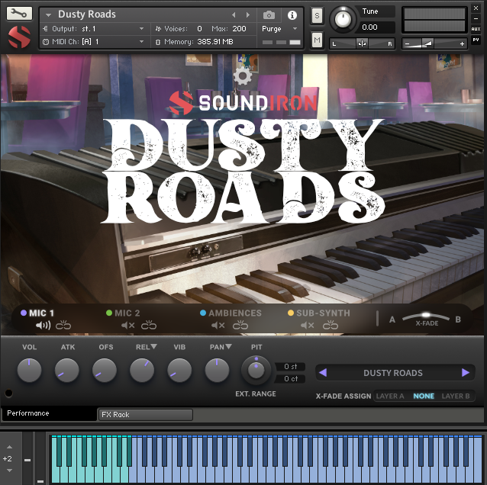487x485 pixels.
Task: Click the PV button
Action: pyautogui.click(x=476, y=40)
